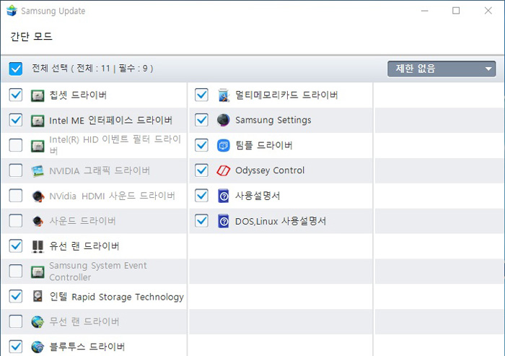
Task: Open the 제한 없음 dropdown
Action: (x=433, y=69)
